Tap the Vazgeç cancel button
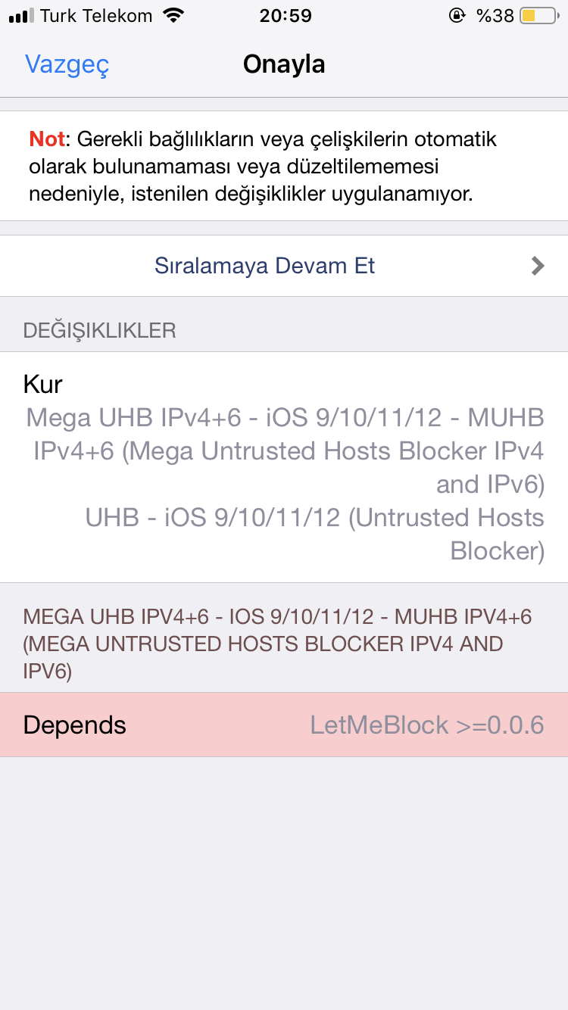This screenshot has height=1010, width=568. tap(67, 64)
